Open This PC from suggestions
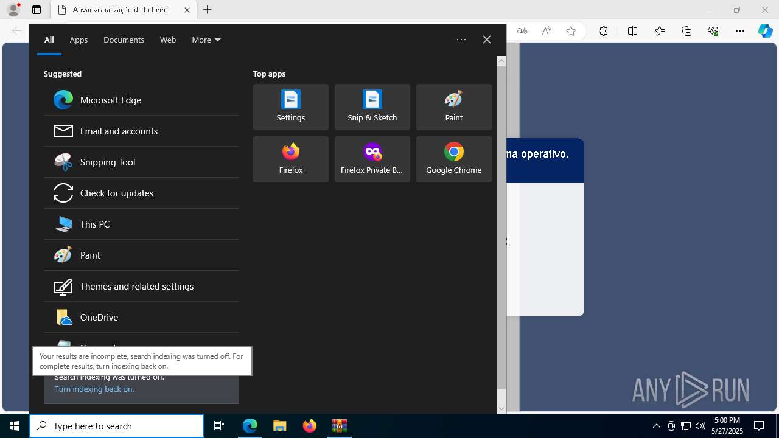The width and height of the screenshot is (779, 438). click(x=141, y=224)
